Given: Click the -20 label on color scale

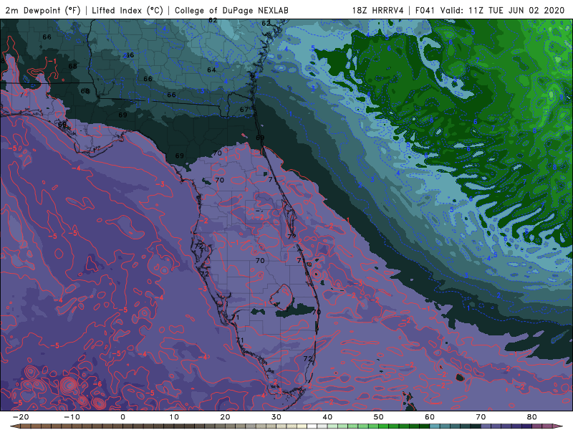Looking at the screenshot, I should 21,417.
